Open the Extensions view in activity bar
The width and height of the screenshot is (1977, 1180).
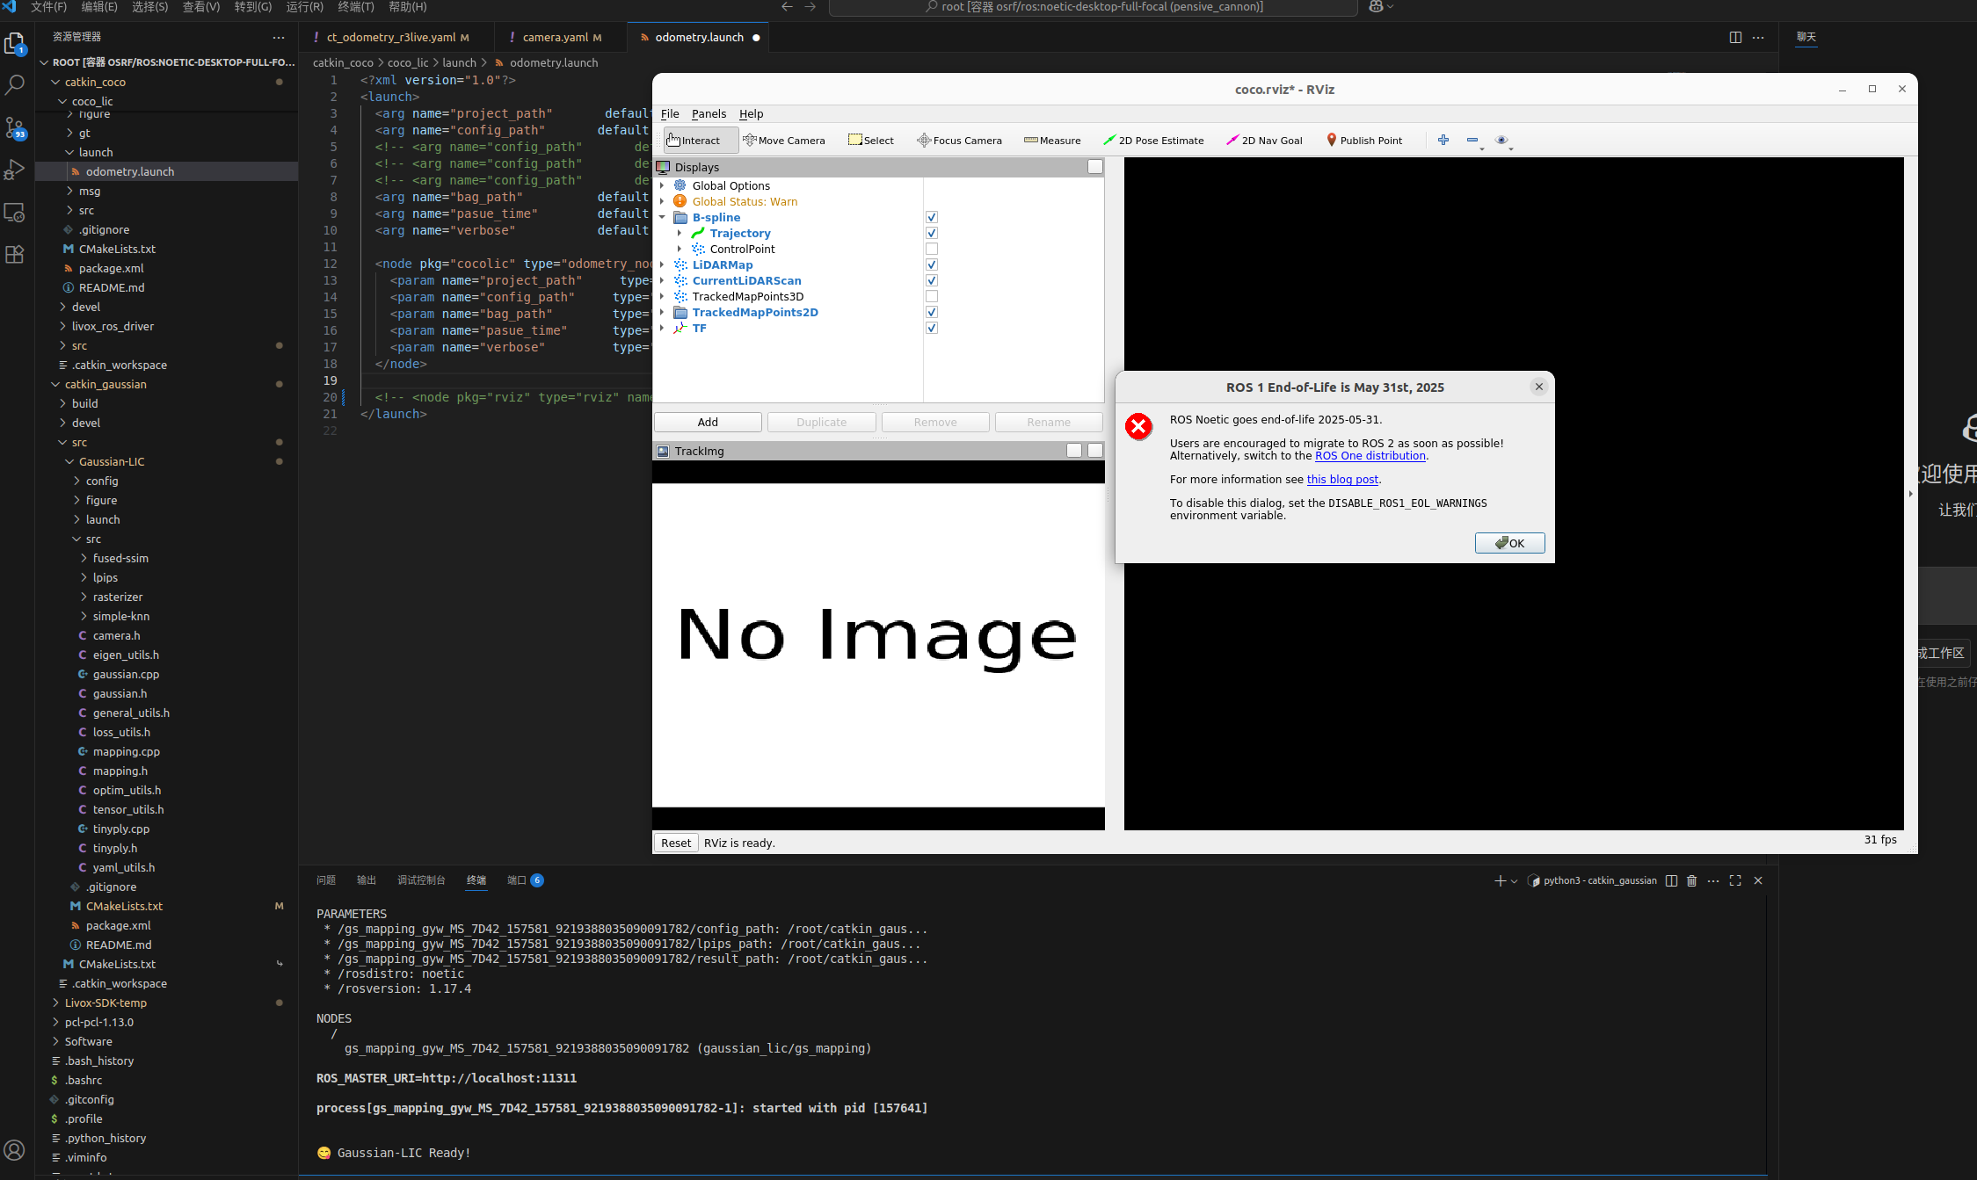[15, 255]
